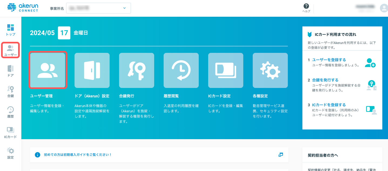
Task: Click the 各種設定 label
Action: point(260,96)
